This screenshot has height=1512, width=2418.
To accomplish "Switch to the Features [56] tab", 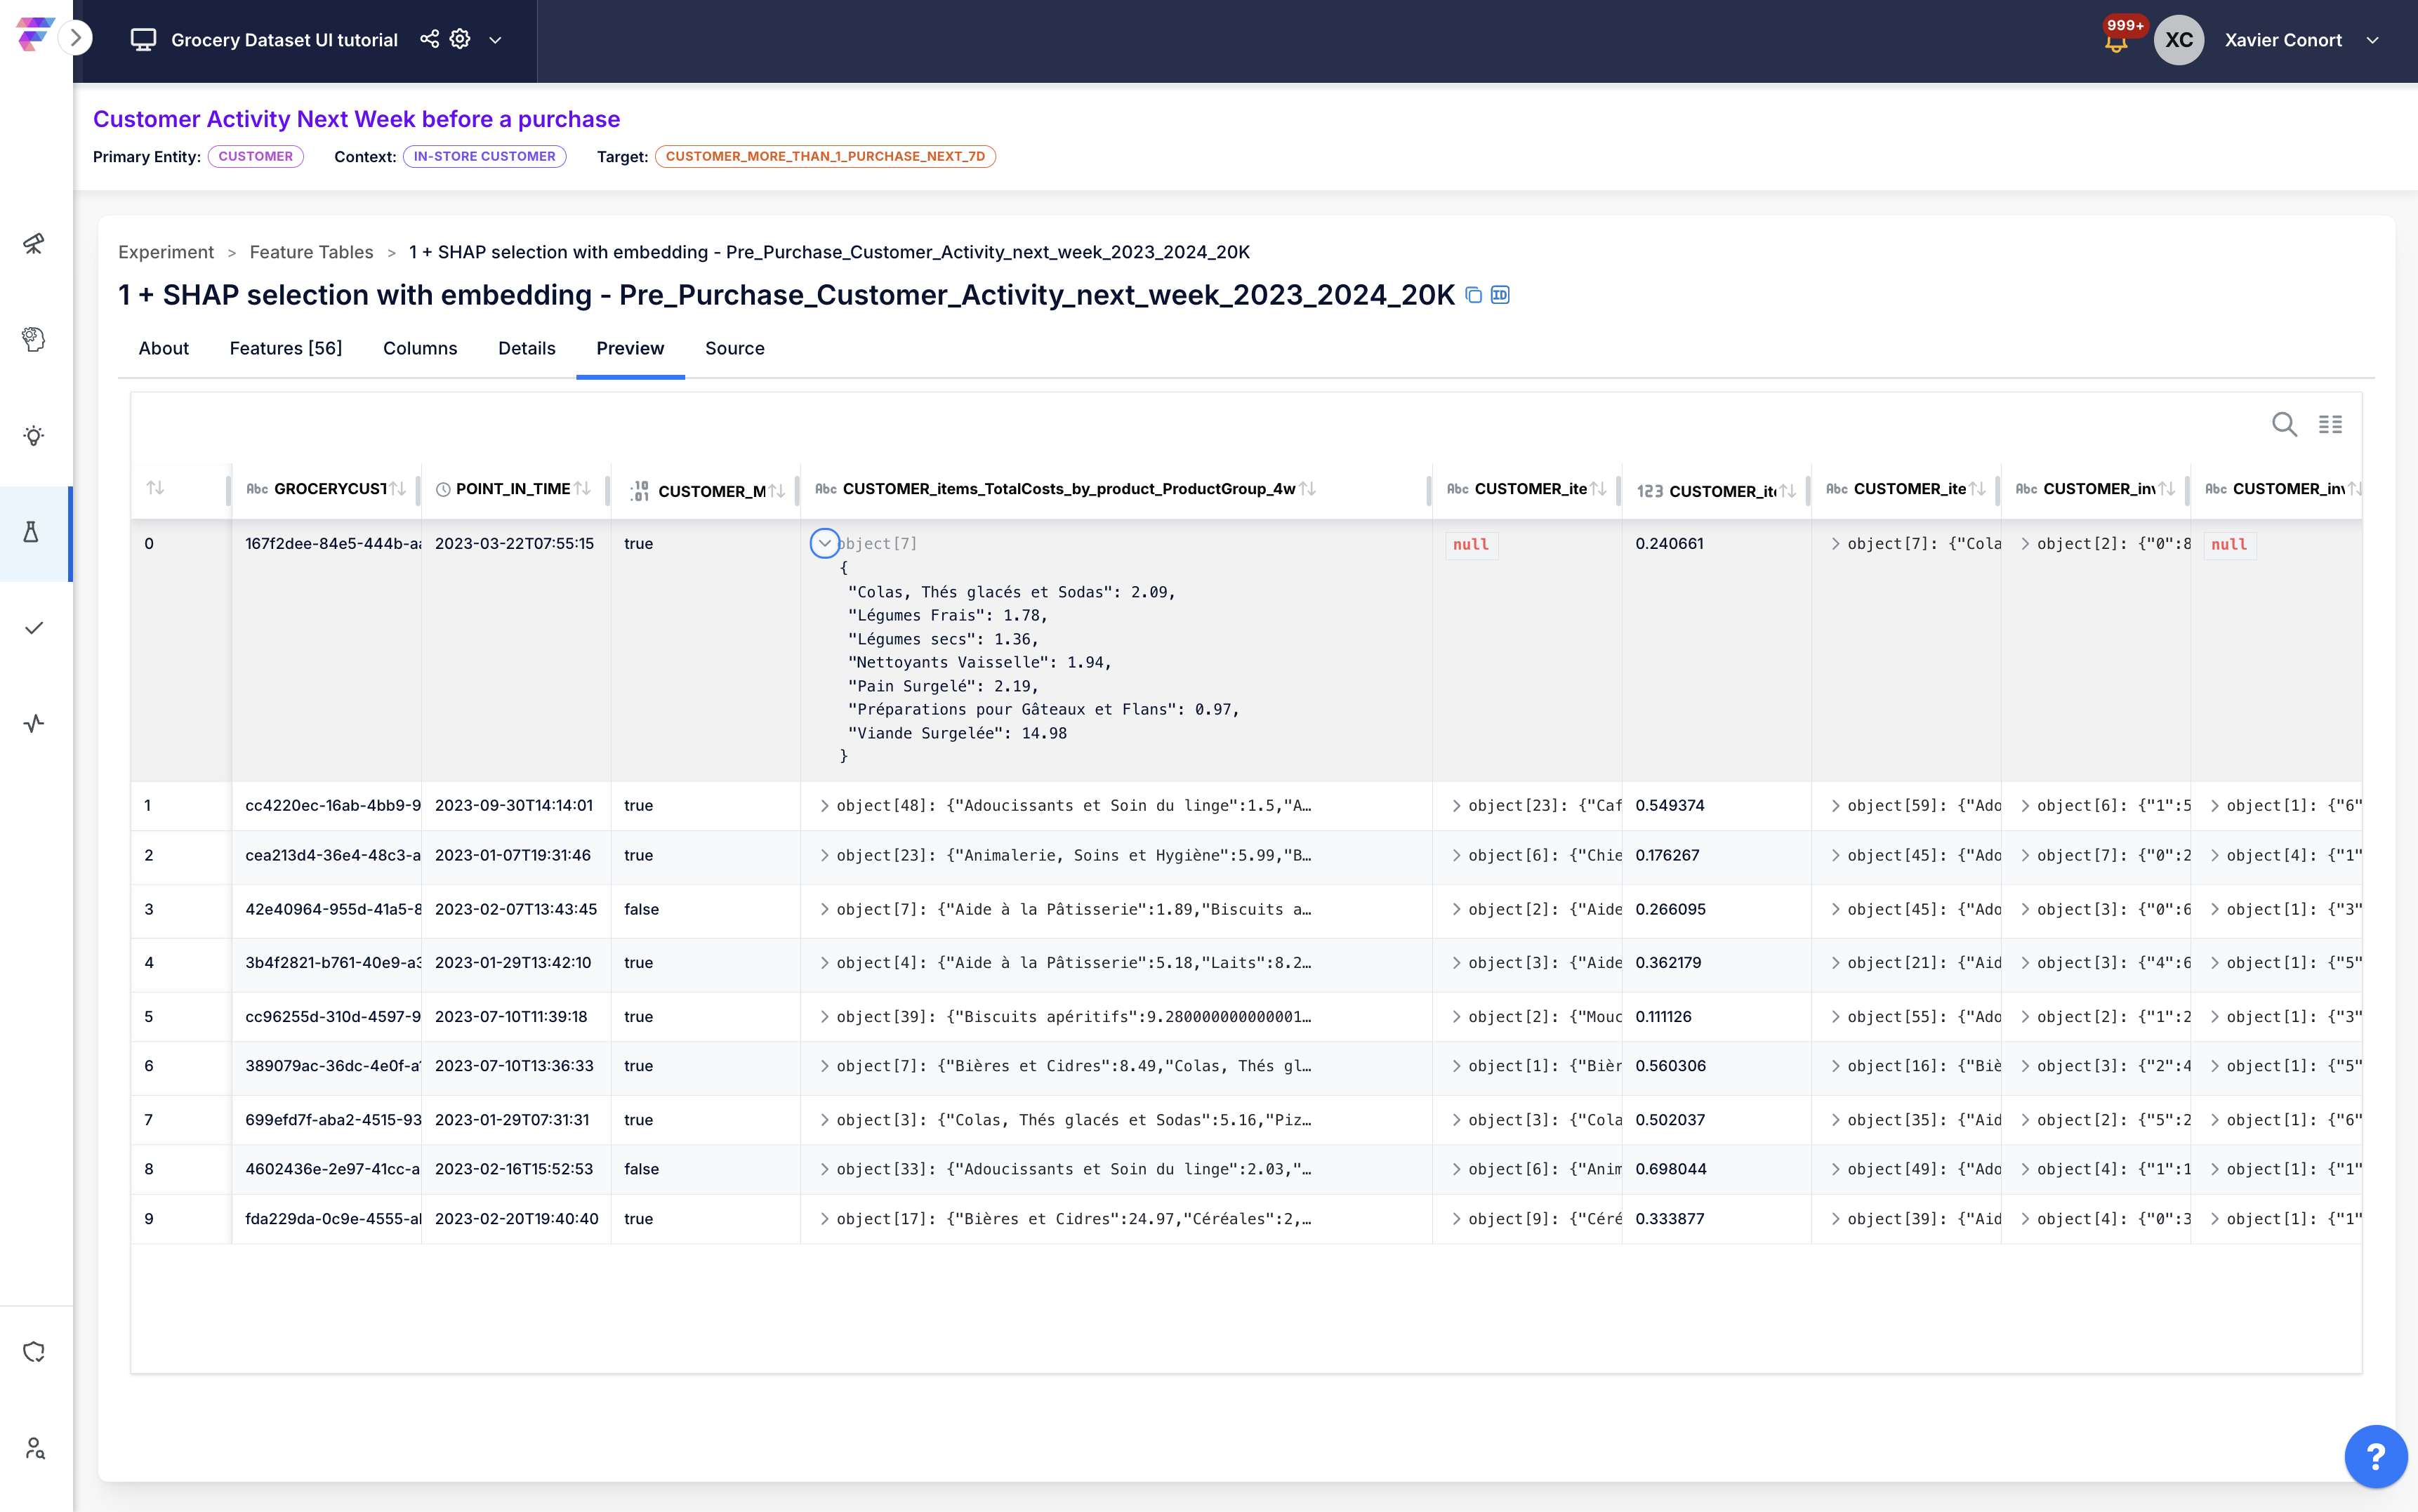I will pyautogui.click(x=286, y=348).
